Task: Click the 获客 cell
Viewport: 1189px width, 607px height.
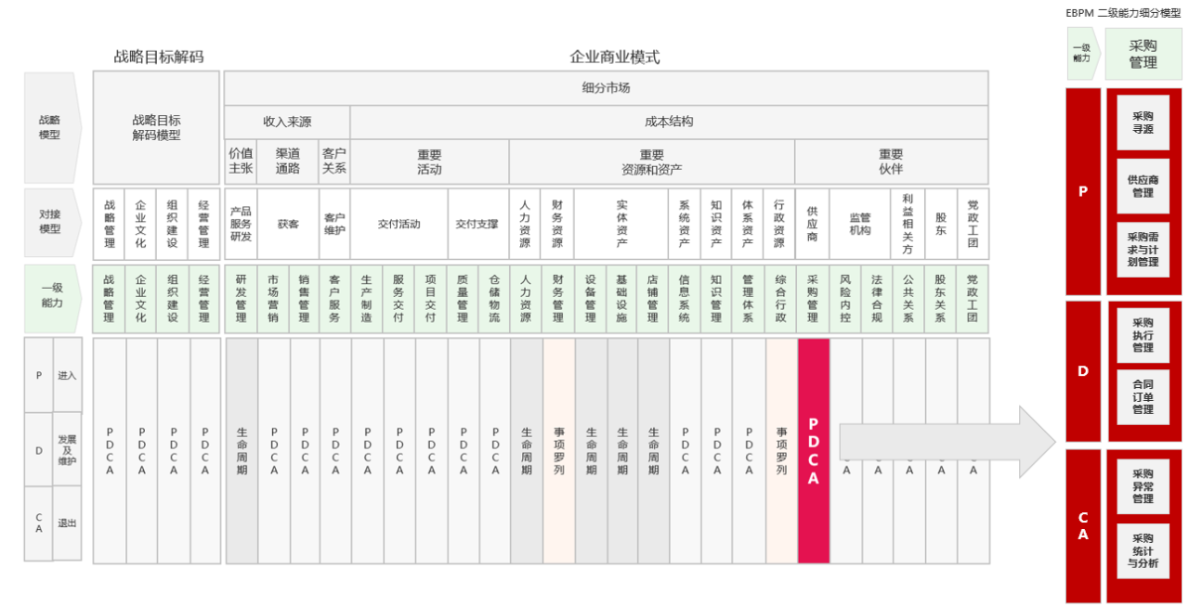Action: point(288,224)
